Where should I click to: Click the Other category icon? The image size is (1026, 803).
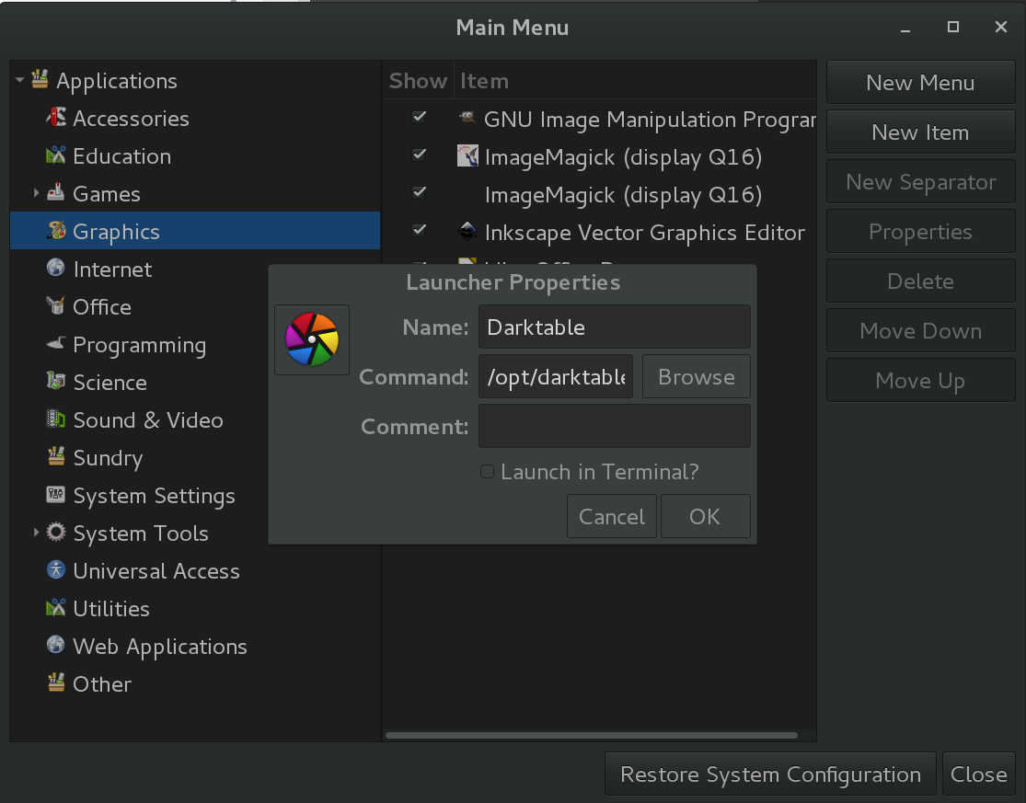click(x=56, y=683)
